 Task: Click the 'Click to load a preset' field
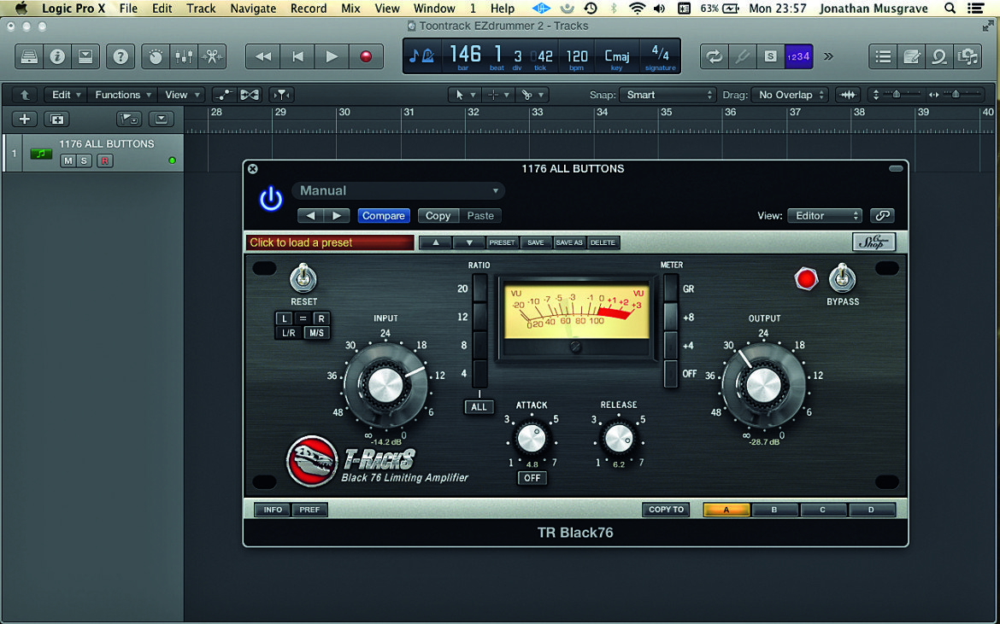pos(330,242)
